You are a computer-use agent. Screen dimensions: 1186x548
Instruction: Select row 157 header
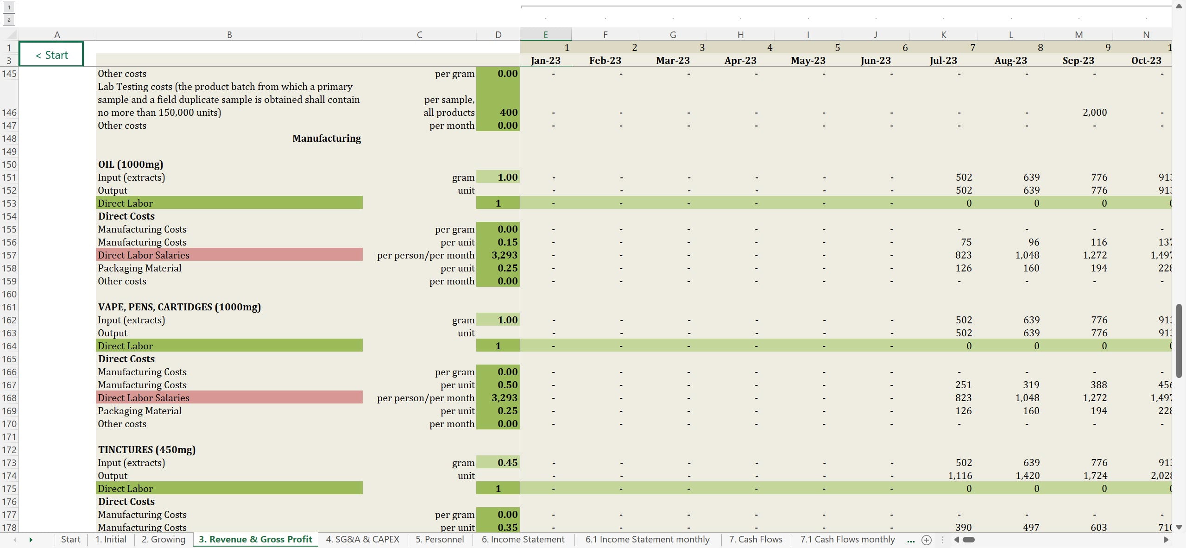point(9,255)
